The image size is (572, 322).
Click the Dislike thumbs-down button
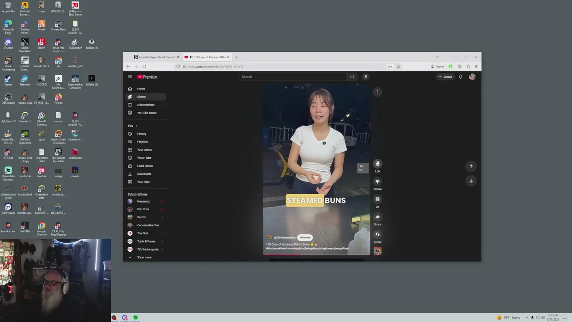[x=378, y=182]
